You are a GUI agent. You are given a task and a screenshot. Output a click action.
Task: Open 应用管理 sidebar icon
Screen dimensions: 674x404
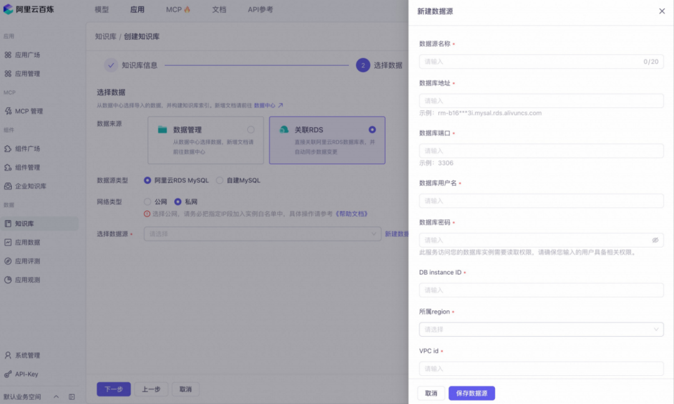[x=7, y=74]
